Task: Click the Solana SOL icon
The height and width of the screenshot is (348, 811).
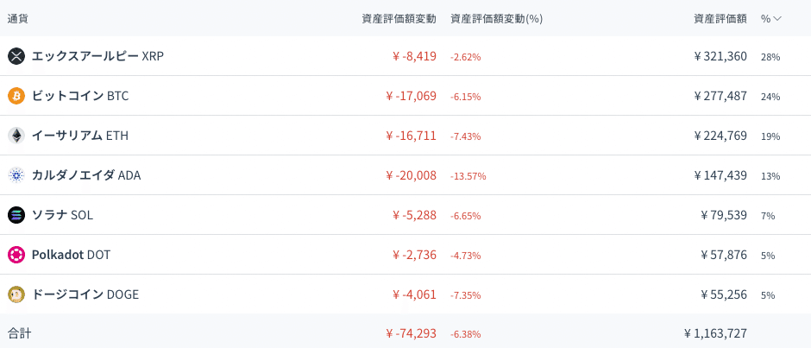Action: [x=16, y=215]
